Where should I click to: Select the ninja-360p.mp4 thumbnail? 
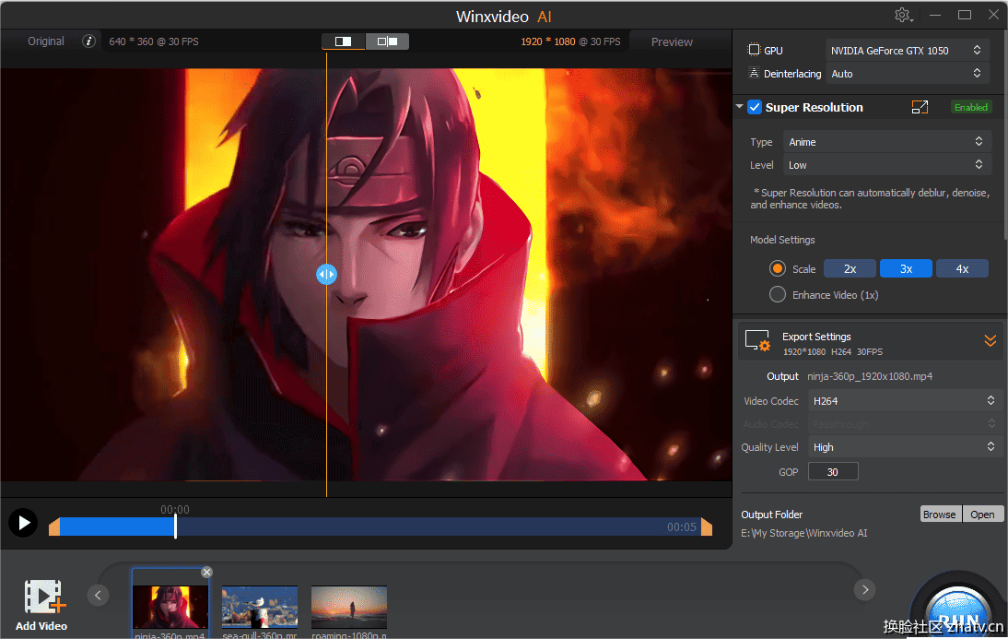point(170,606)
